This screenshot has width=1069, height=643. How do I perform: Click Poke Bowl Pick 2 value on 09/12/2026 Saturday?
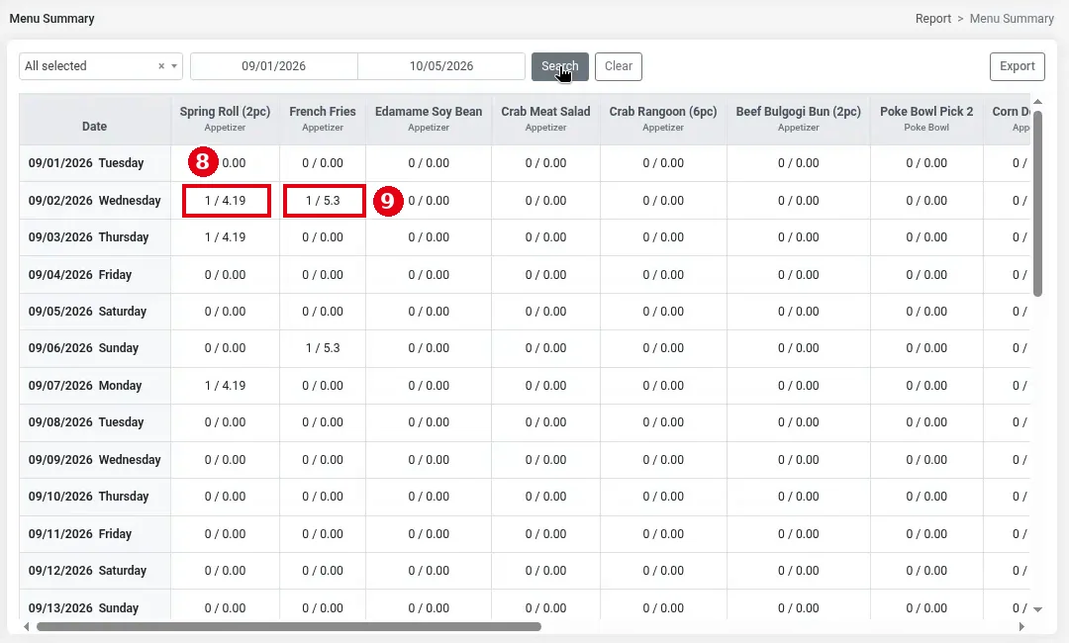[926, 571]
